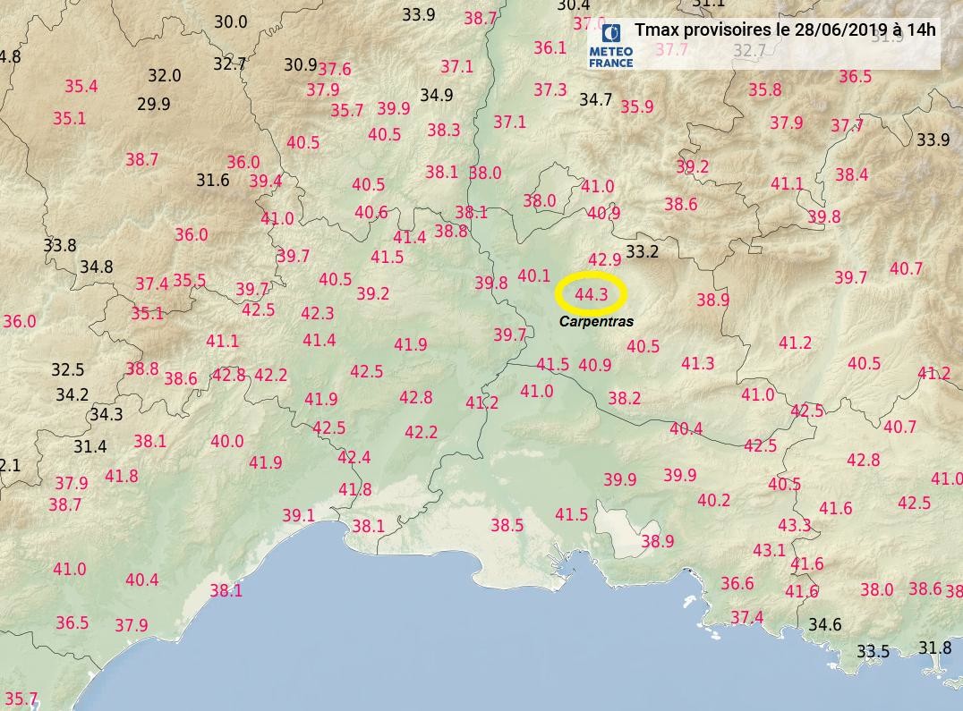963x711 pixels.
Task: Select the 33.8 black value
Action: [60, 245]
